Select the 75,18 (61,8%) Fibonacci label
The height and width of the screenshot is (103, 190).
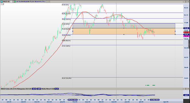tap(66, 29)
